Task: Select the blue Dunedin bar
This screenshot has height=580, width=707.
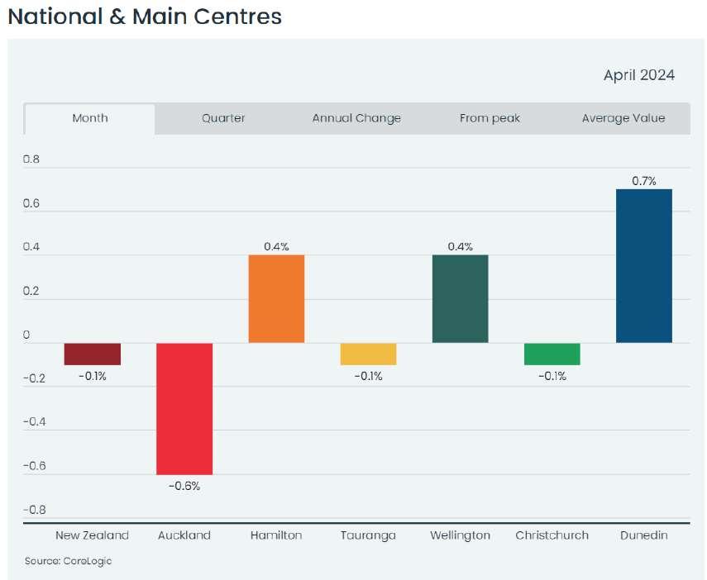Action: 643,265
